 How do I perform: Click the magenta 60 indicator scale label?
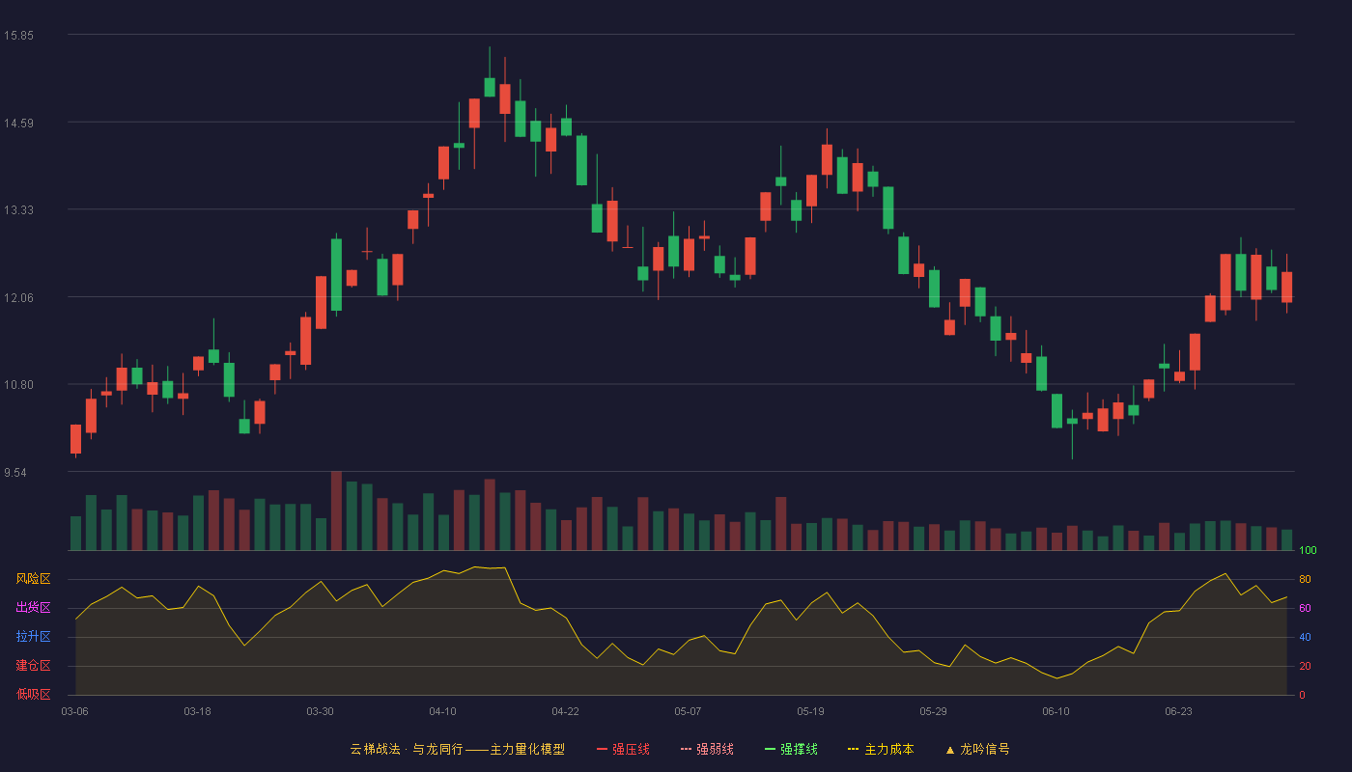[1305, 608]
